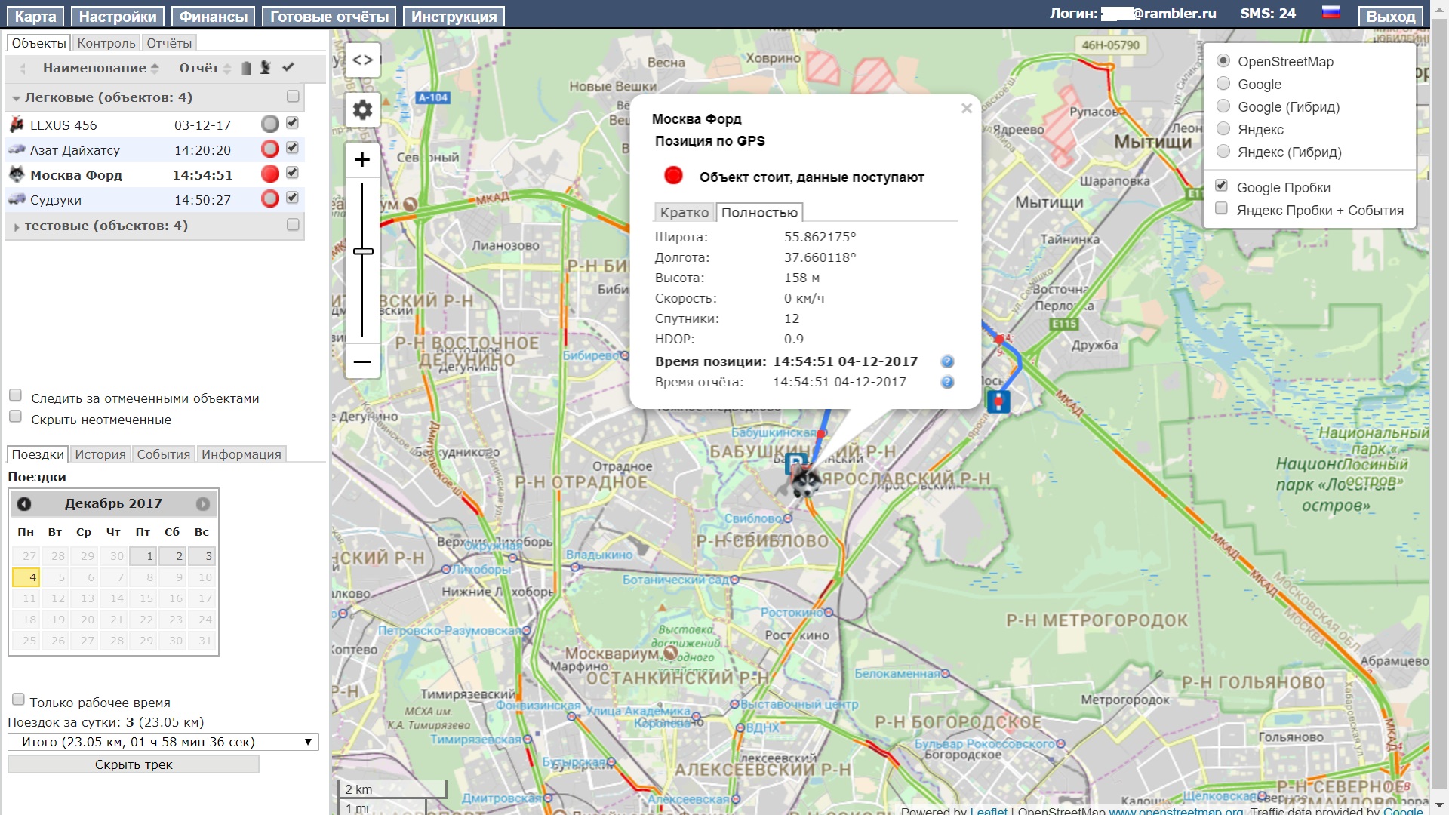The image size is (1449, 815).
Task: Click the scooter icon of LEXUS 456
Action: point(17,125)
